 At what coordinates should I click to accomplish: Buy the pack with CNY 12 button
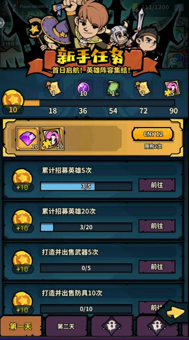[153, 134]
